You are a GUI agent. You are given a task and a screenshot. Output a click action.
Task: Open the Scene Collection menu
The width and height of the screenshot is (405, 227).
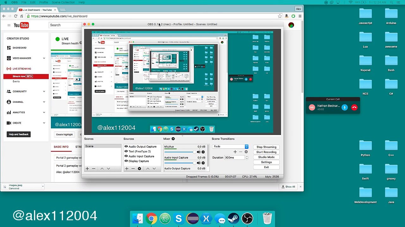point(63,2)
